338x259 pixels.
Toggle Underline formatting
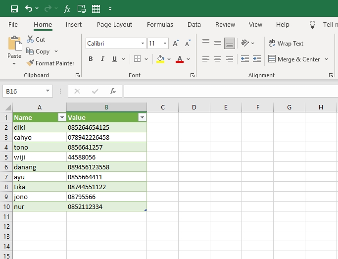(x=114, y=59)
